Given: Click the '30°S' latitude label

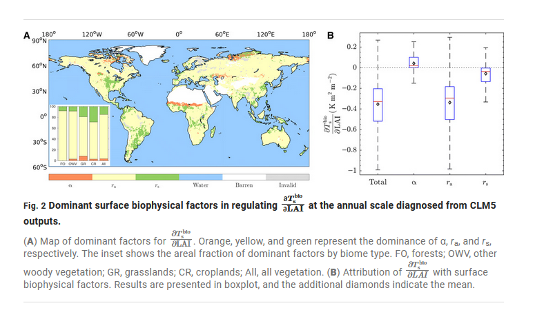Looking at the screenshot, I should [x=39, y=142].
